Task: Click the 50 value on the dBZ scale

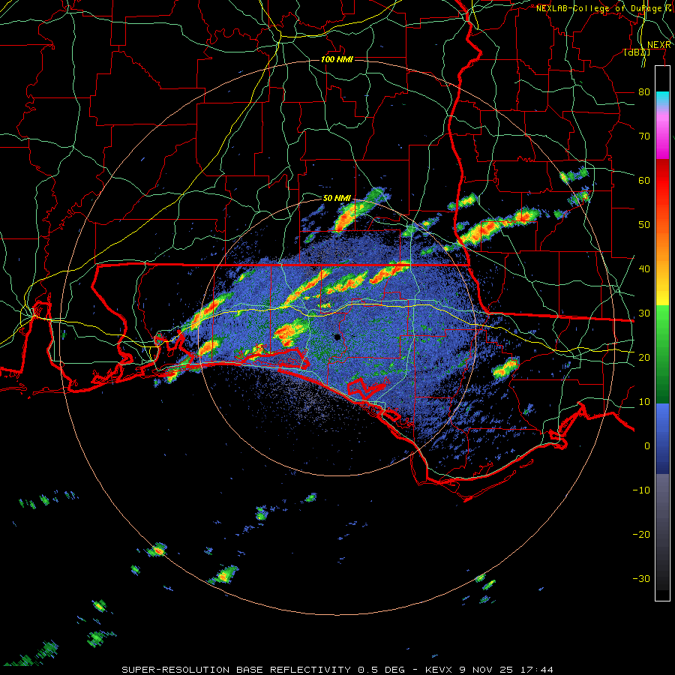Action: 644,225
